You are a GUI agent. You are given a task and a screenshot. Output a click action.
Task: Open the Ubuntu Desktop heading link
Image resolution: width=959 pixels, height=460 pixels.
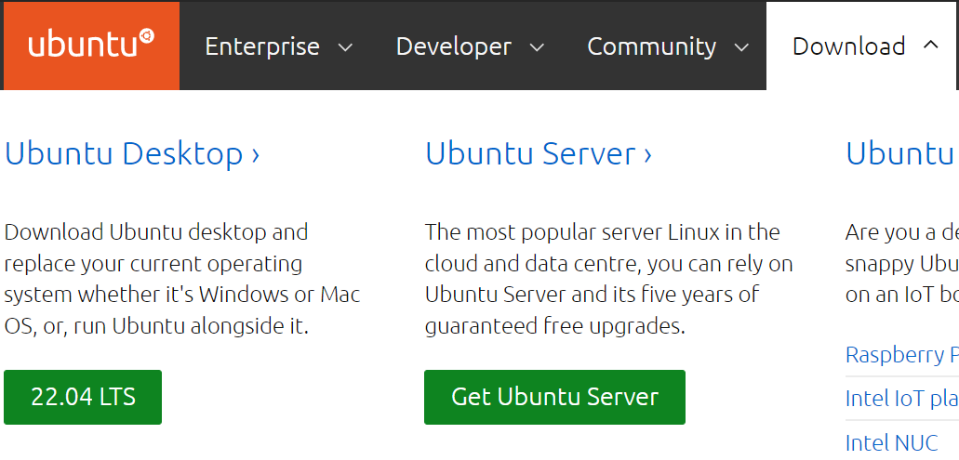pos(131,153)
